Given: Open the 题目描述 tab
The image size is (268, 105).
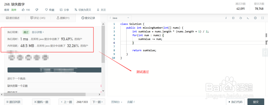Looking at the screenshot, I should (x=13, y=18).
